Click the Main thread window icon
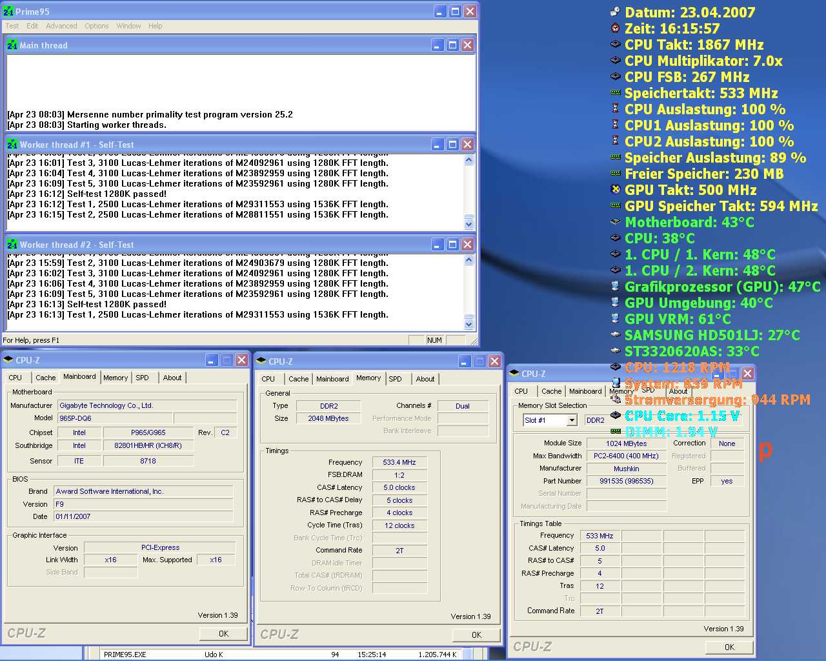The height and width of the screenshot is (661, 826). 12,45
